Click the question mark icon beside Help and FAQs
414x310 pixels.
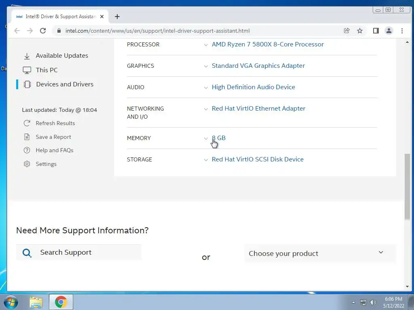27,150
